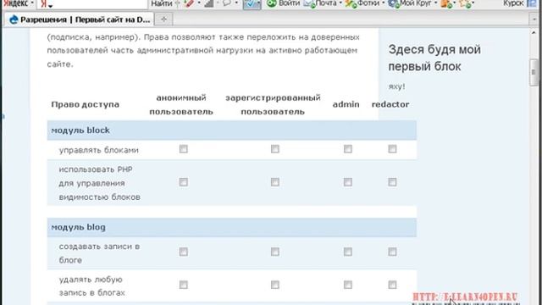Click the chat bubble icon in Yandex bar
The height and width of the screenshot is (305, 542).
227,3
